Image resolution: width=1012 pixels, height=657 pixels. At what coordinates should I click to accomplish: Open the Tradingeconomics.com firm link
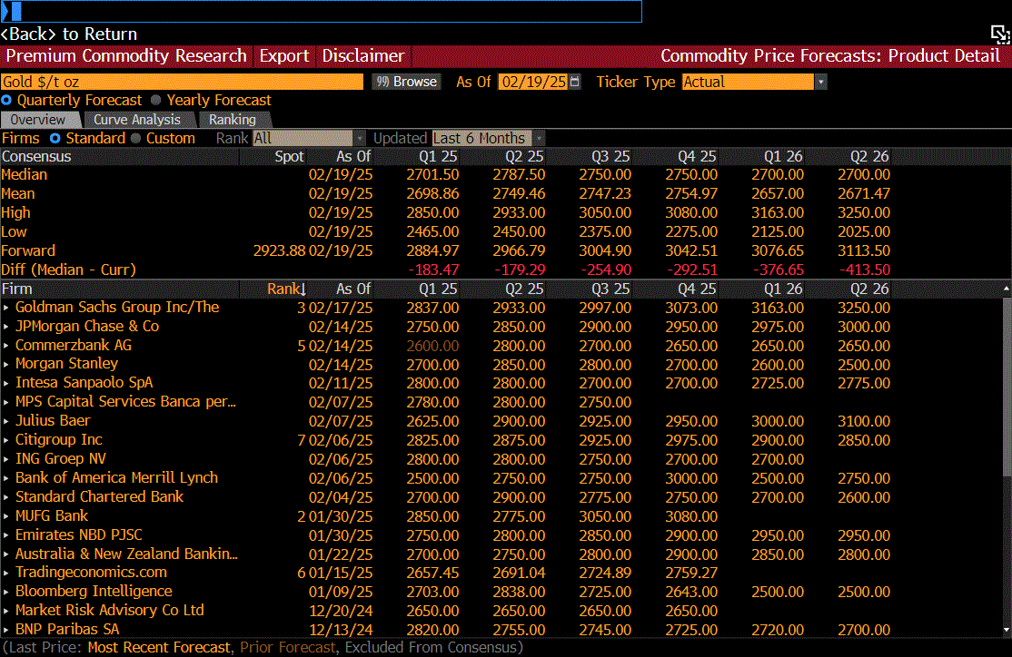(x=91, y=573)
